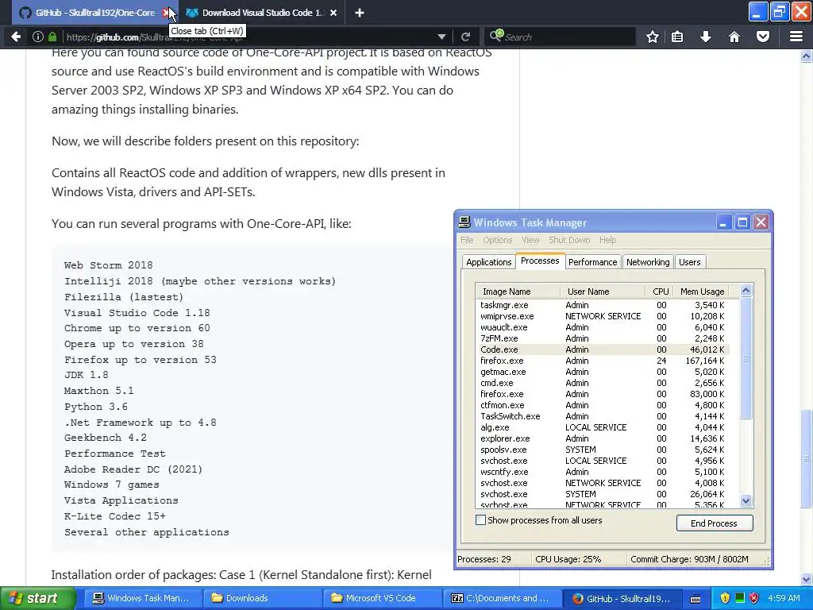Click the green Task Manager CPU tray icon
This screenshot has height=610, width=813.
point(740,598)
